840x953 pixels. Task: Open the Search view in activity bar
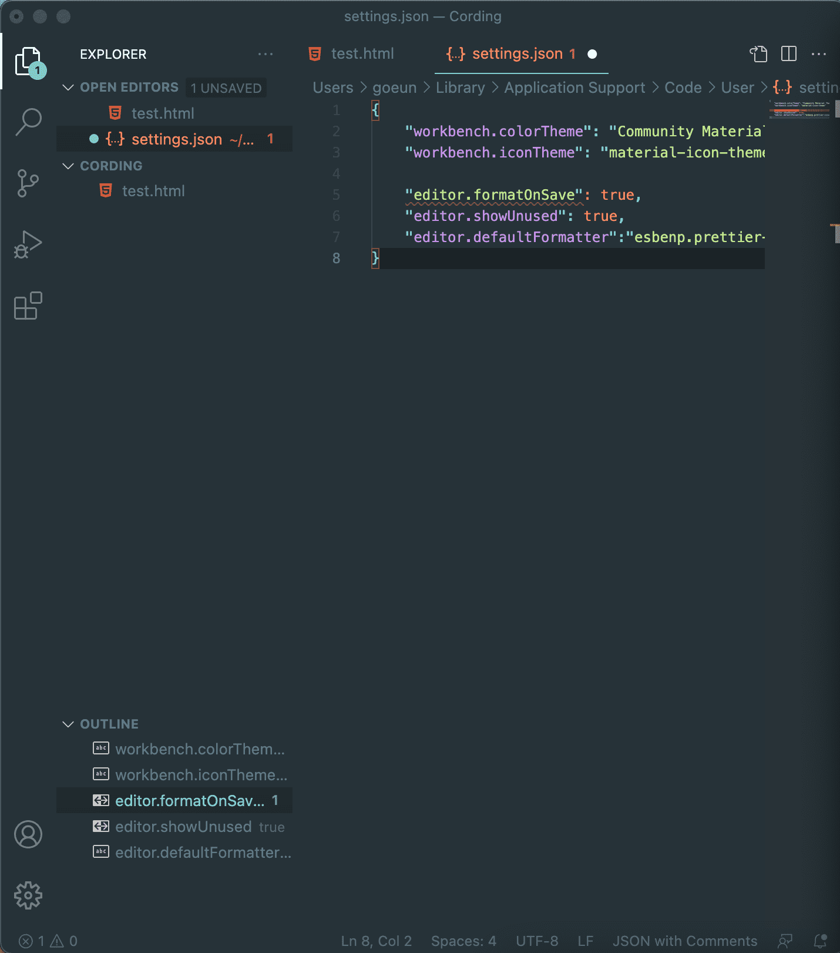28,122
